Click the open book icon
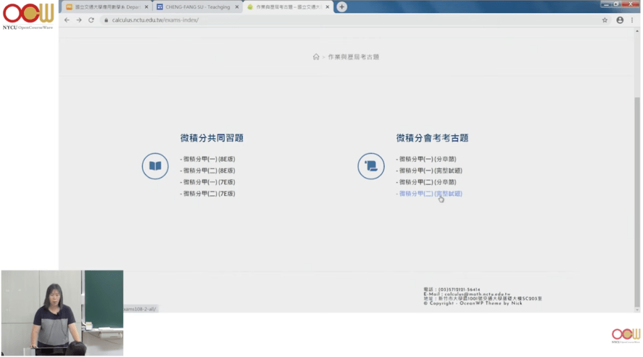This screenshot has width=643, height=357. pyautogui.click(x=155, y=166)
